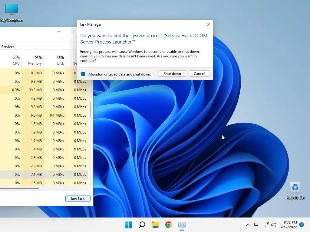The width and height of the screenshot is (310, 232).
Task: Open the touch keyboard tray icon
Action: coord(257,225)
